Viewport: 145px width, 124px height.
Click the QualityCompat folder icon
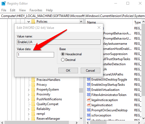pos(33,104)
